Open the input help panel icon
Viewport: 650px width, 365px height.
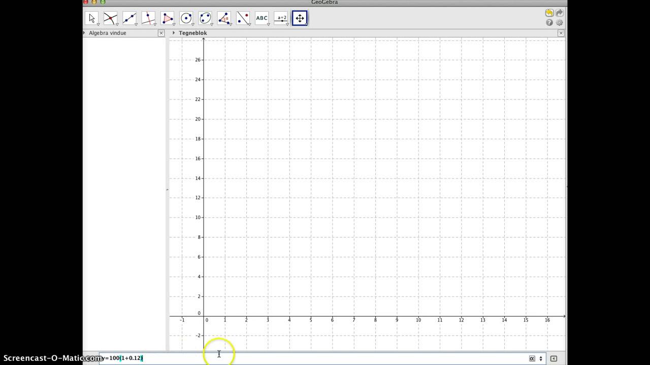pyautogui.click(x=554, y=358)
